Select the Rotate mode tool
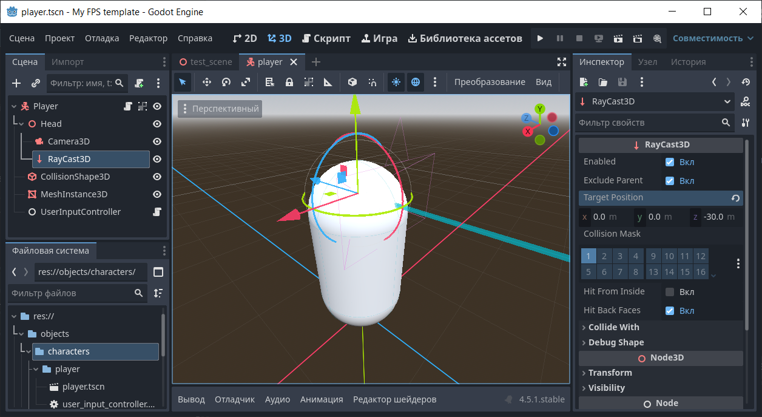 (x=226, y=82)
